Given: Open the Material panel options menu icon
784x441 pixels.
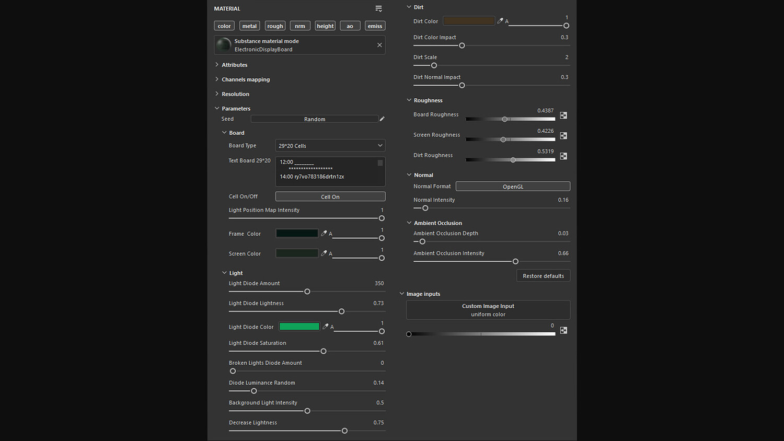Looking at the screenshot, I should [378, 8].
